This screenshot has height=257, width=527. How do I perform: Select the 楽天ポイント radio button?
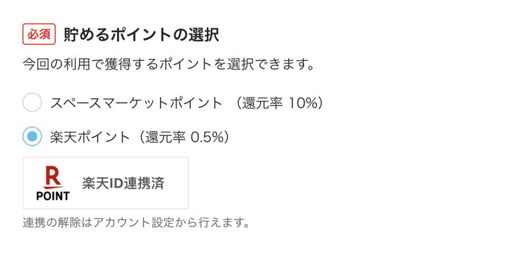[32, 137]
